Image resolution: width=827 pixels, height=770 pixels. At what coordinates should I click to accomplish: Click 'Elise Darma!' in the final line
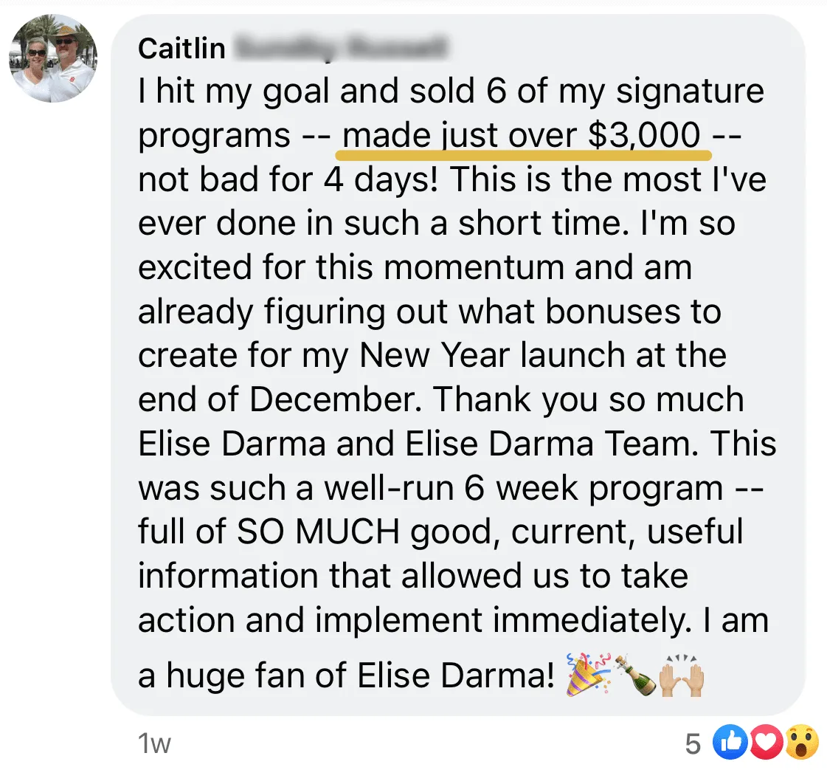click(456, 675)
